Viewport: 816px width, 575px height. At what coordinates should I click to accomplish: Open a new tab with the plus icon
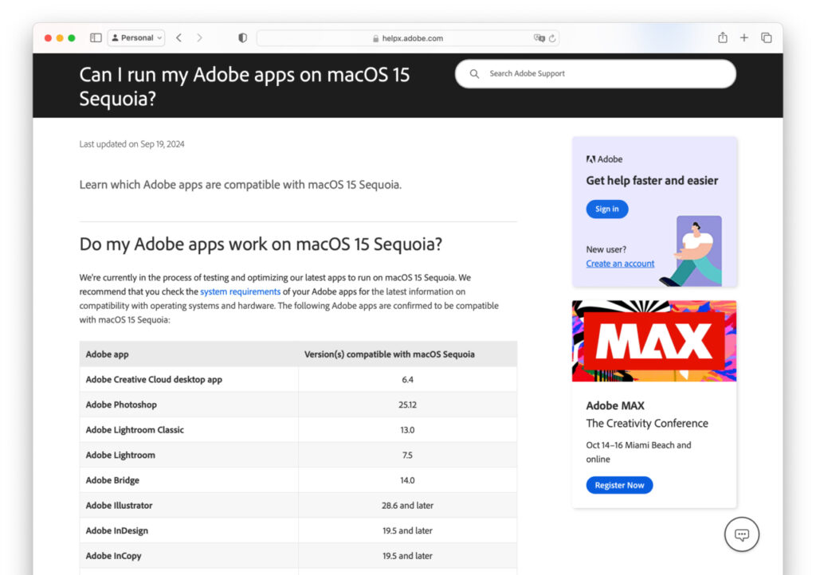[743, 37]
